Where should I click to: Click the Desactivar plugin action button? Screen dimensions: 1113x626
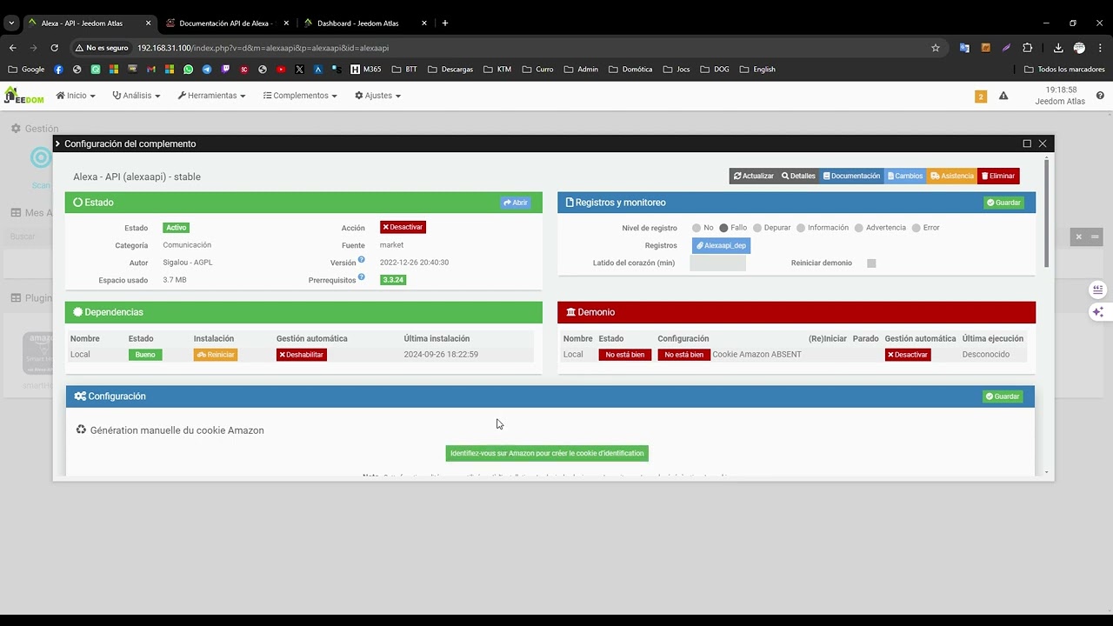tap(403, 227)
